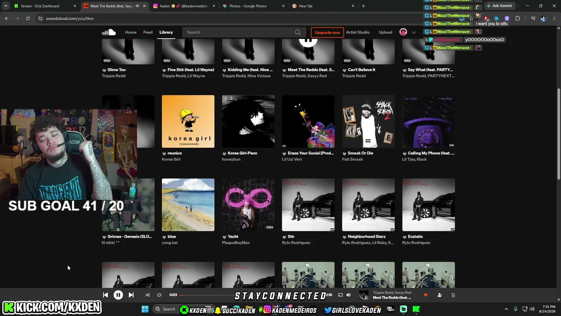The height and width of the screenshot is (316, 561).
Task: Focus the SoundCloud search field
Action: click(243, 32)
